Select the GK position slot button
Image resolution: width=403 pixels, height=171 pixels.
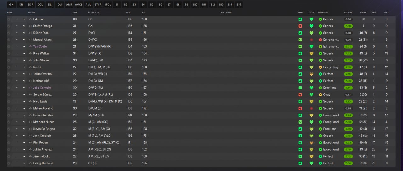tap(11, 5)
